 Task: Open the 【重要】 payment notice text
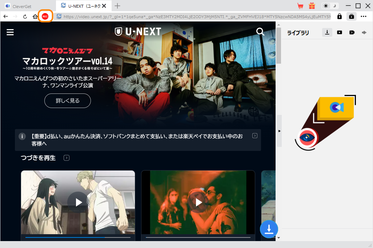coord(137,140)
